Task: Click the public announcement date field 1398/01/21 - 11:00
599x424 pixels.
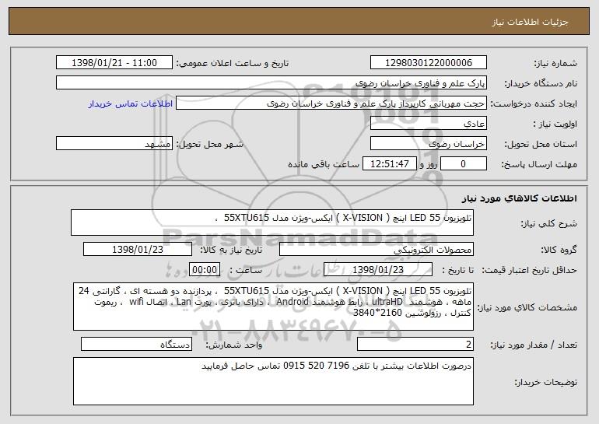Action: [114, 63]
